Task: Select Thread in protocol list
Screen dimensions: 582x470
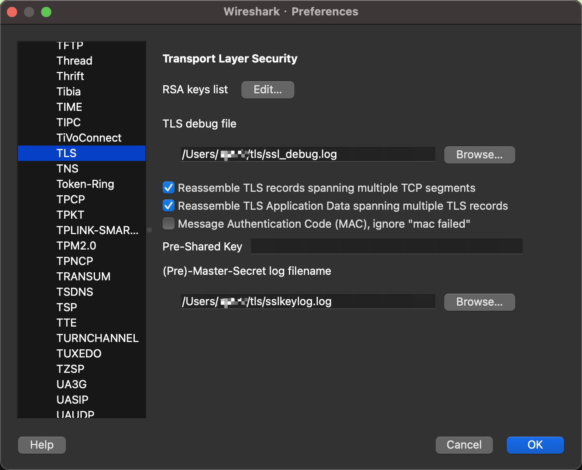Action: point(82,61)
